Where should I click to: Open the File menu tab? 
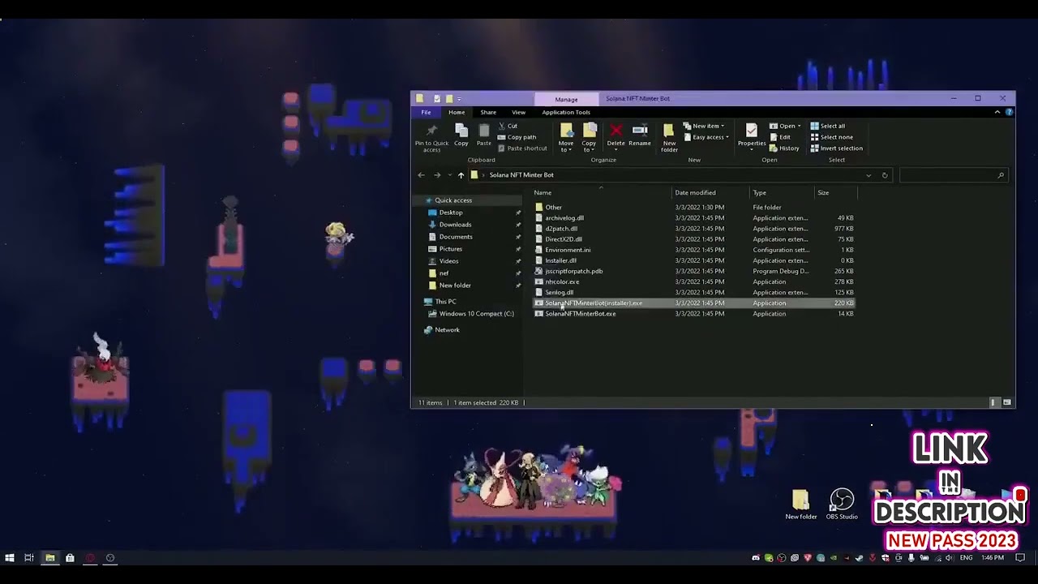point(426,112)
